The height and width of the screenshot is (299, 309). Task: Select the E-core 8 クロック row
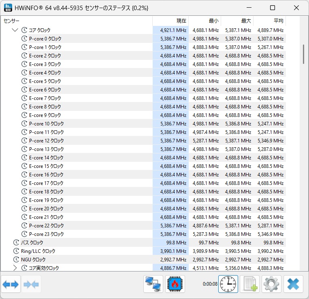(x=153, y=106)
